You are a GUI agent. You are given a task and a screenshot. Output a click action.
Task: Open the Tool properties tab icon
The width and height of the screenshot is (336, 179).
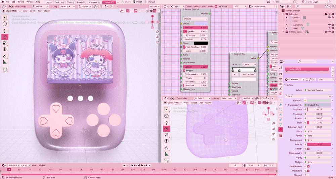click(281, 68)
